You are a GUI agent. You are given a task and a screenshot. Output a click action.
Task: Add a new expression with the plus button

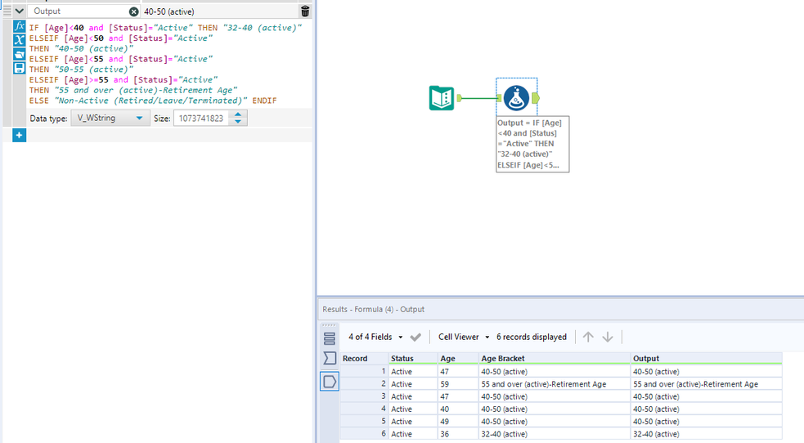click(19, 135)
